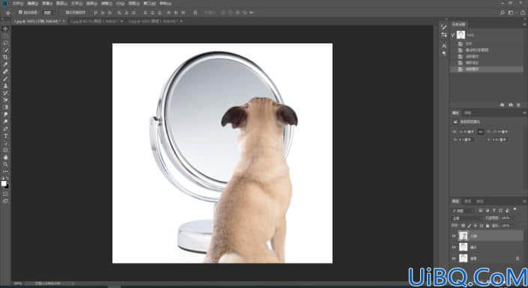
Task: Select the Eyedropper tool
Action: tap(5, 64)
